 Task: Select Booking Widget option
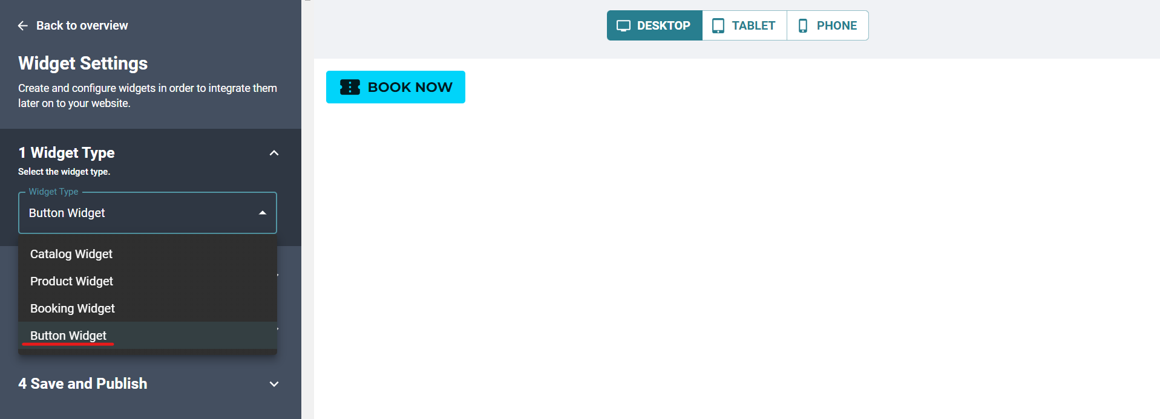point(148,308)
